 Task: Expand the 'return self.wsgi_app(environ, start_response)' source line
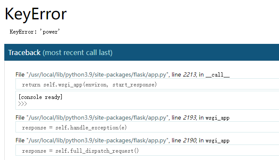(x=147, y=85)
